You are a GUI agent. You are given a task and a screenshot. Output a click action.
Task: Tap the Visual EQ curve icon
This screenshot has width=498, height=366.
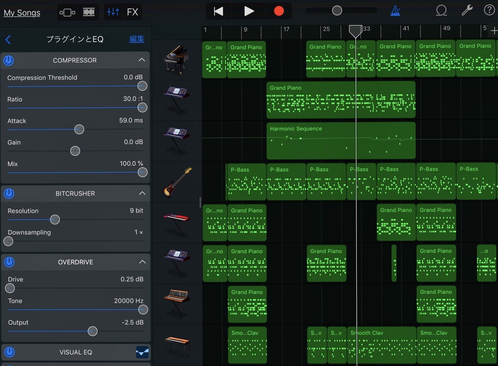[142, 352]
